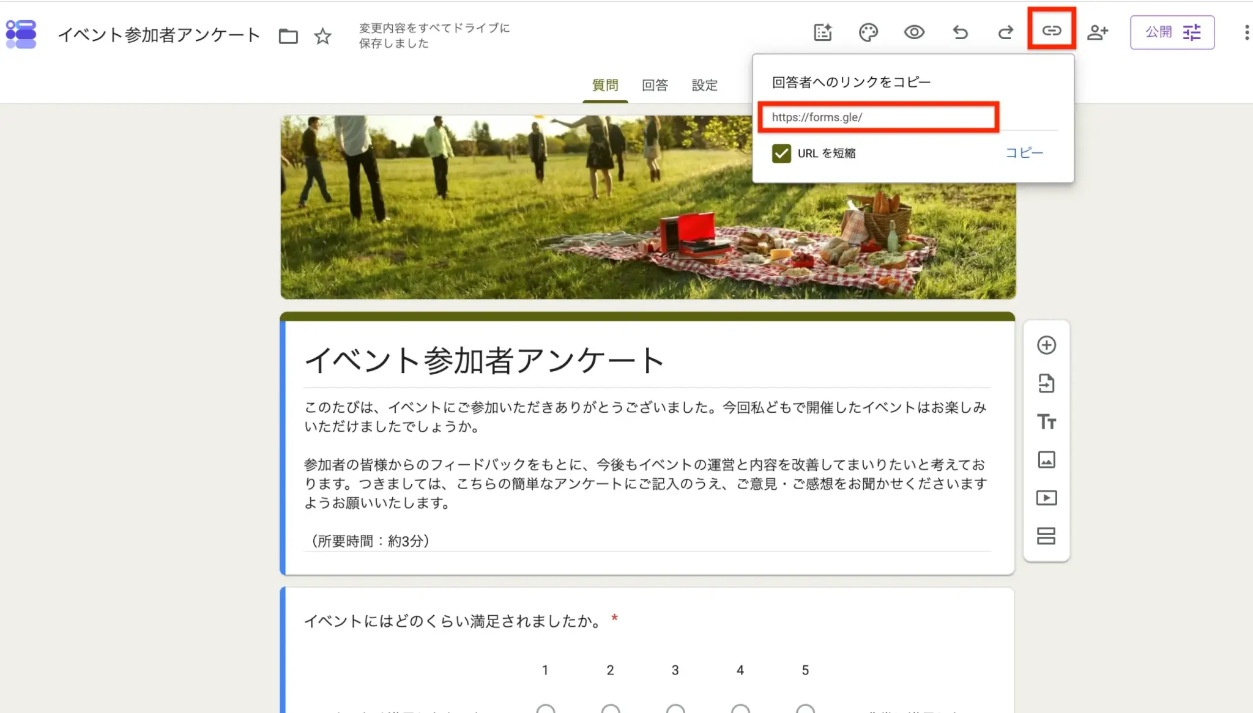The width and height of the screenshot is (1253, 713).
Task: Open the three-dot more options menu
Action: [1246, 32]
